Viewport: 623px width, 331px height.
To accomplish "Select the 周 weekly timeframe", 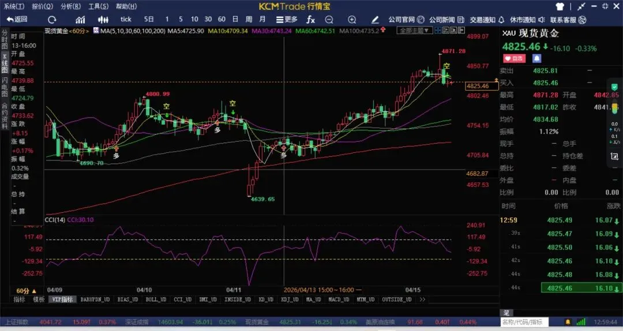I will [249, 19].
